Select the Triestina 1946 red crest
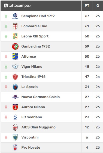Screen dimensions: 103x153 [15, 77]
